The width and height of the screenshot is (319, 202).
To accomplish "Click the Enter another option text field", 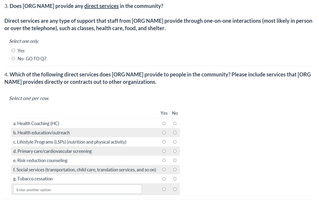I will click(77, 189).
